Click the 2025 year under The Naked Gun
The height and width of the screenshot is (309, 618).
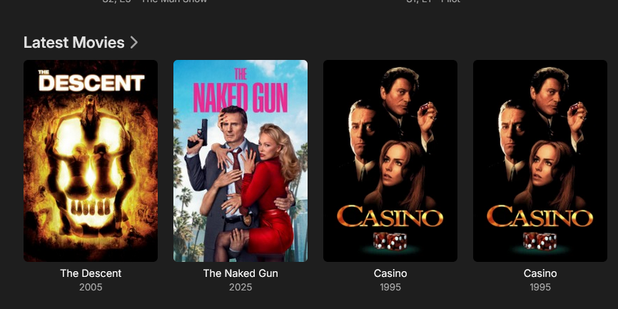click(x=240, y=288)
